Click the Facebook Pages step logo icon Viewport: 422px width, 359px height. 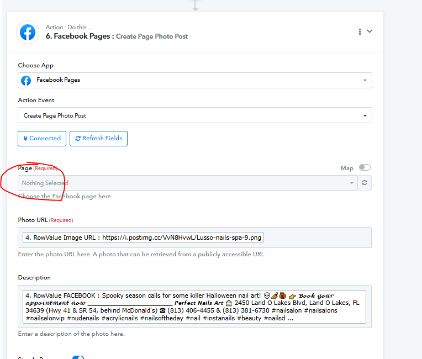[28, 32]
